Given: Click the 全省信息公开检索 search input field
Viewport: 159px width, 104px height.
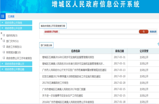Looking at the screenshot, I should click(x=99, y=32).
